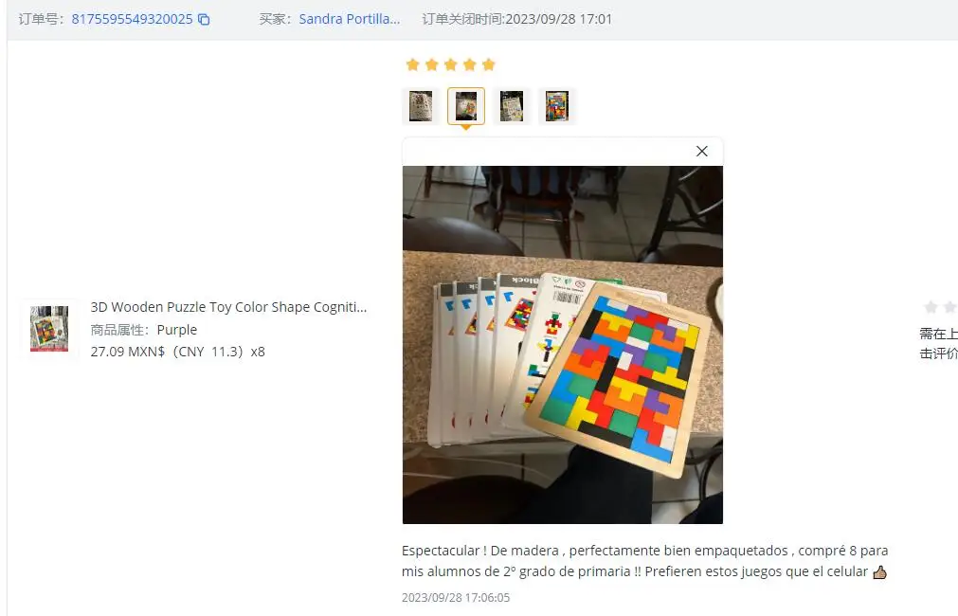Viewport: 958px width, 616px height.
Task: Open order number 8175595549320025 link
Action: pyautogui.click(x=132, y=19)
